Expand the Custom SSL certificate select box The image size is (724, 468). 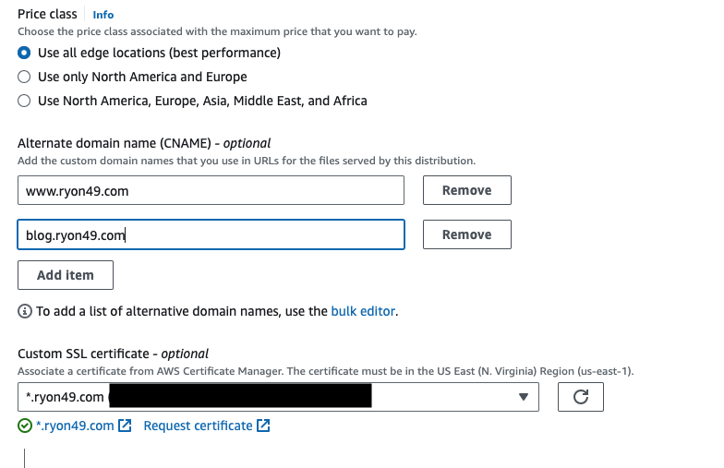tap(278, 397)
